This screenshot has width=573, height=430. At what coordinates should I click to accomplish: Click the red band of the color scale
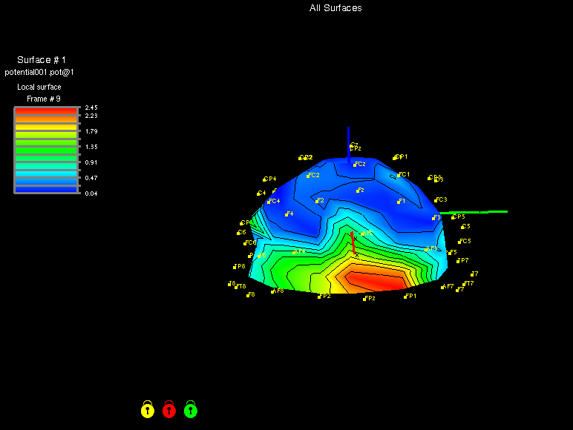click(45, 110)
